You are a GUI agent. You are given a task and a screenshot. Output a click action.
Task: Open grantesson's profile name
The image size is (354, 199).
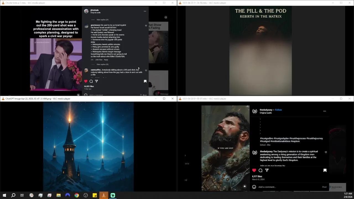(95, 25)
